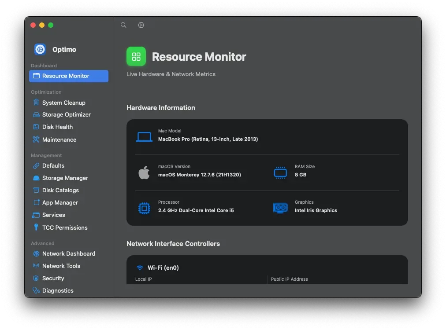446x330 pixels.
Task: Click the Diagnostics stethoscope icon
Action: (x=36, y=290)
